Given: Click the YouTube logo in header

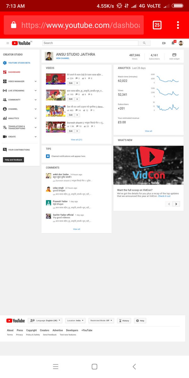Looking at the screenshot, I should tap(21, 43).
